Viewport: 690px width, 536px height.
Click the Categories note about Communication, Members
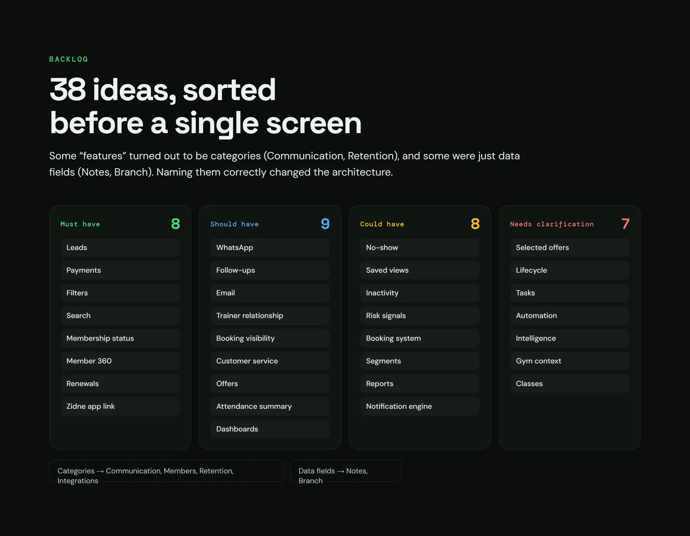point(167,471)
